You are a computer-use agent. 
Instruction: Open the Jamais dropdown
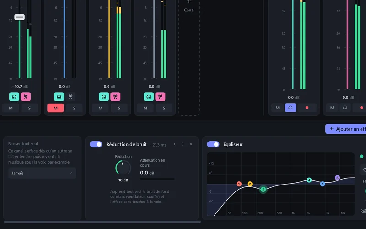coord(42,173)
